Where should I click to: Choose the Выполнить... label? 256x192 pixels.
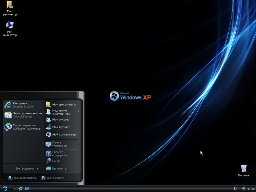61,168
